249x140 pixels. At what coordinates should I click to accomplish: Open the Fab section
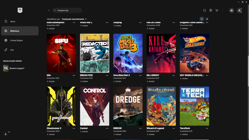(x=20, y=50)
